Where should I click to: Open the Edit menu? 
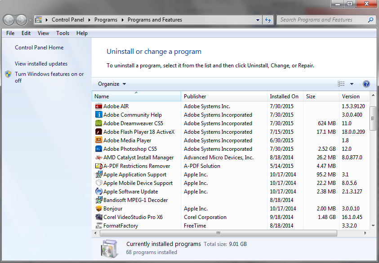coord(26,33)
